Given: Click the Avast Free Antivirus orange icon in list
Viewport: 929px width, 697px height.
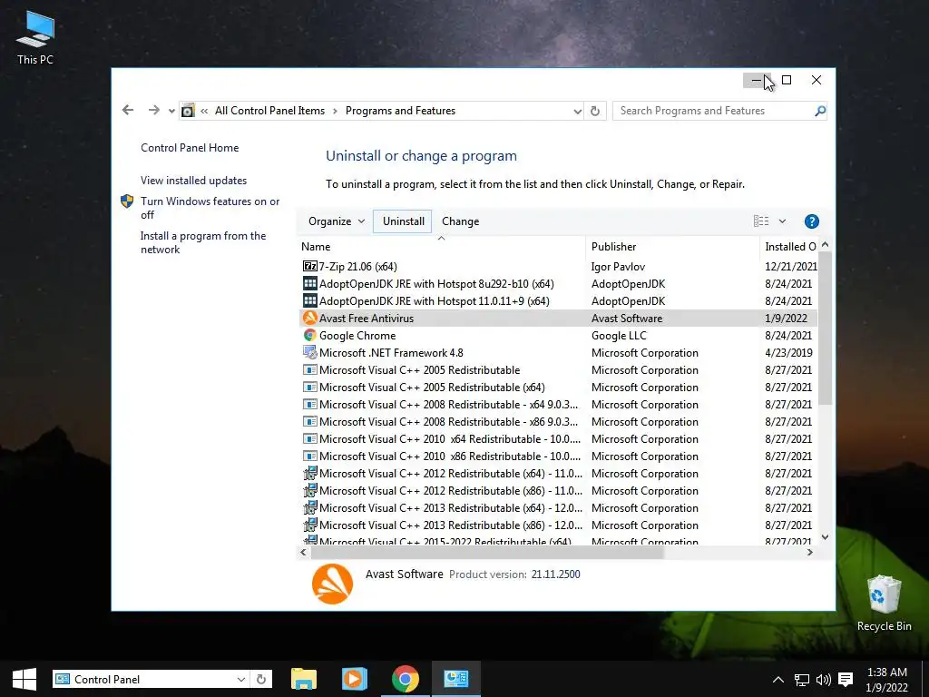Looking at the screenshot, I should point(310,318).
